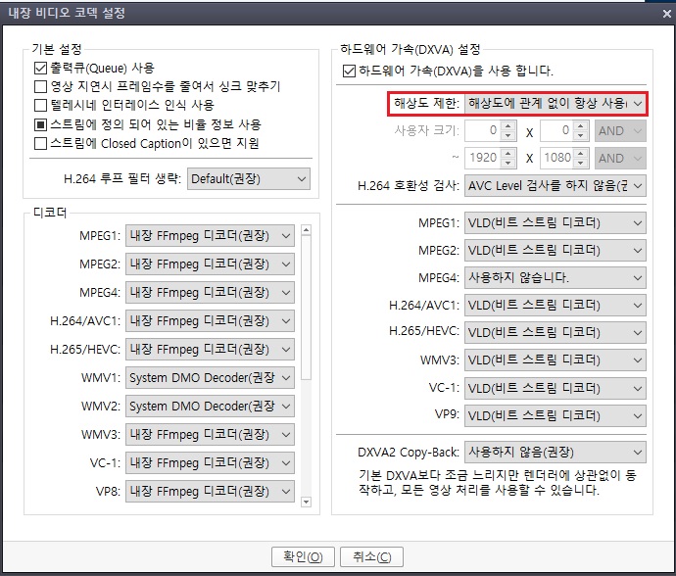Open decoder VP8 내장 FFmpeg dropdown
The height and width of the screenshot is (576, 676).
click(210, 492)
